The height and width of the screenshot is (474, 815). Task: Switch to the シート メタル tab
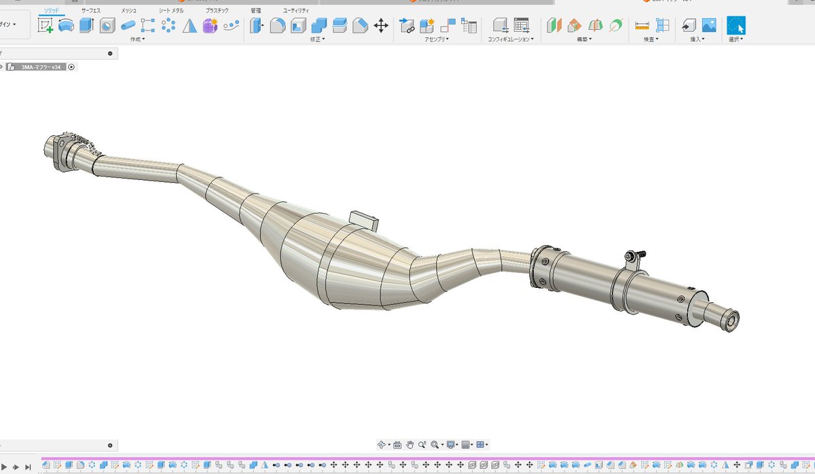(x=171, y=11)
